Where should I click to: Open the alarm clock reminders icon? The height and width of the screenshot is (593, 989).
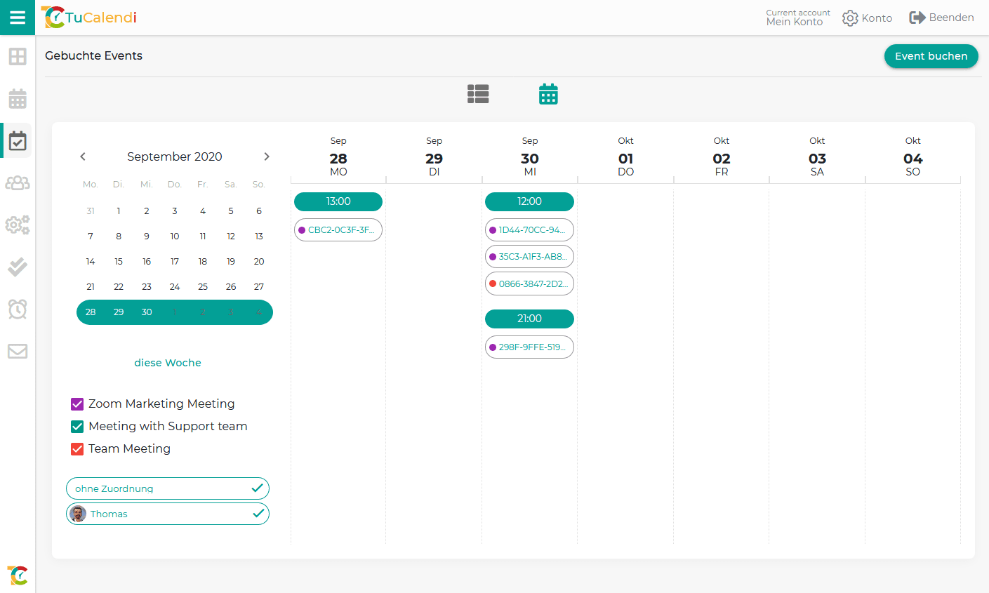[x=18, y=309]
